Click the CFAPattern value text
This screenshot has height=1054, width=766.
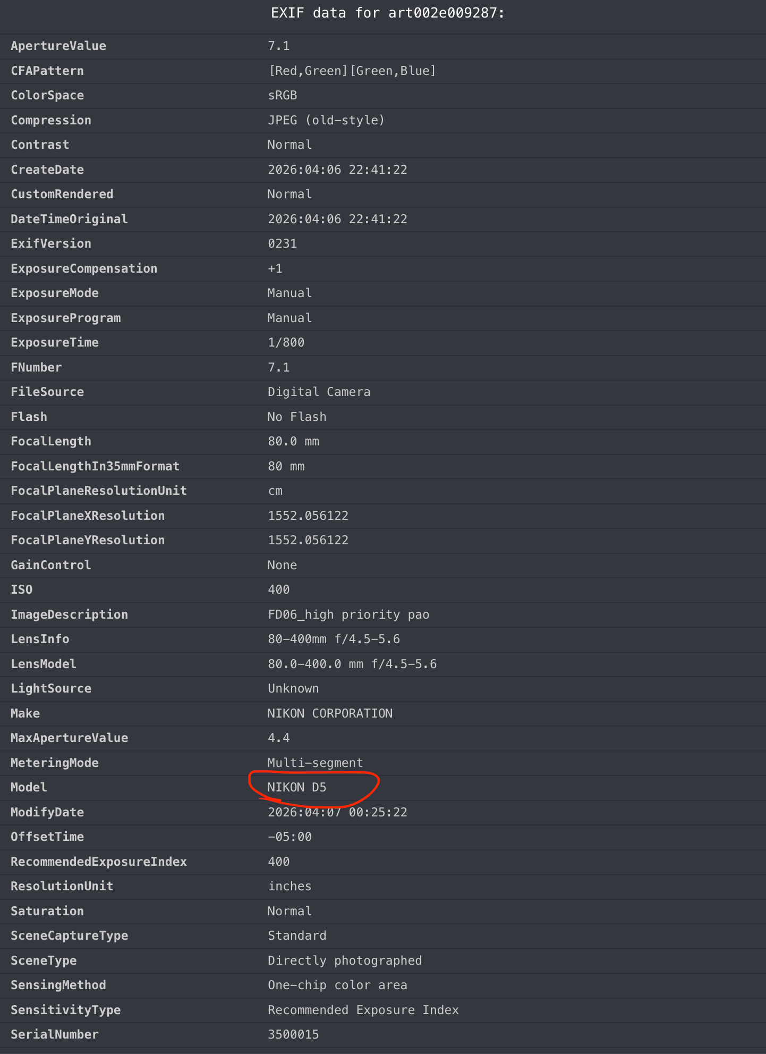352,71
